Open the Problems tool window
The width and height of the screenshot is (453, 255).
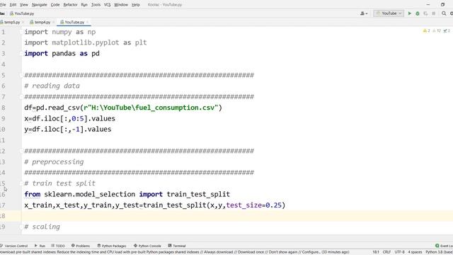81,246
